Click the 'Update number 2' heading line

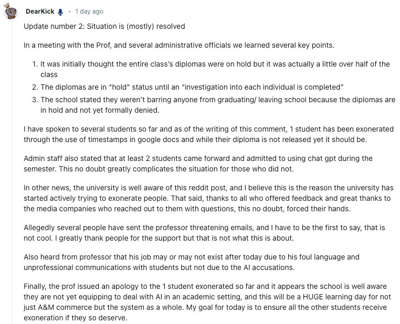click(104, 26)
